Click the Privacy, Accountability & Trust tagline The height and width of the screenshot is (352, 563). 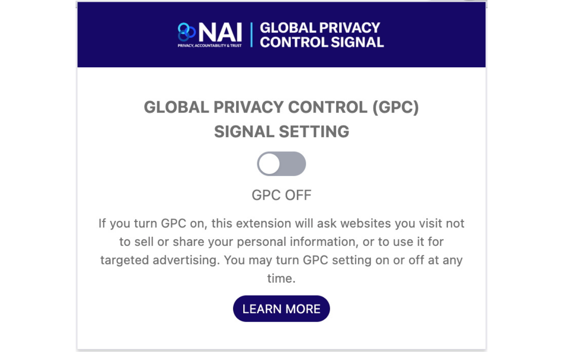coord(210,45)
